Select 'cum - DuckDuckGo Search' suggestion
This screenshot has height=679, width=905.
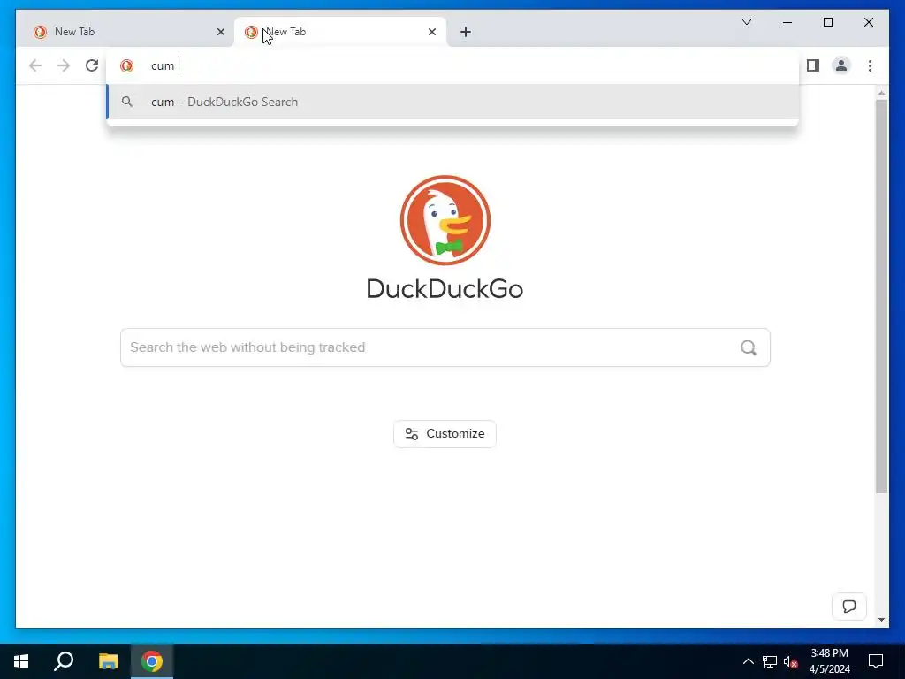pyautogui.click(x=452, y=103)
